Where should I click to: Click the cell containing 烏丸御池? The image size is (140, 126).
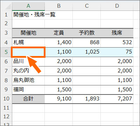tap(28, 80)
